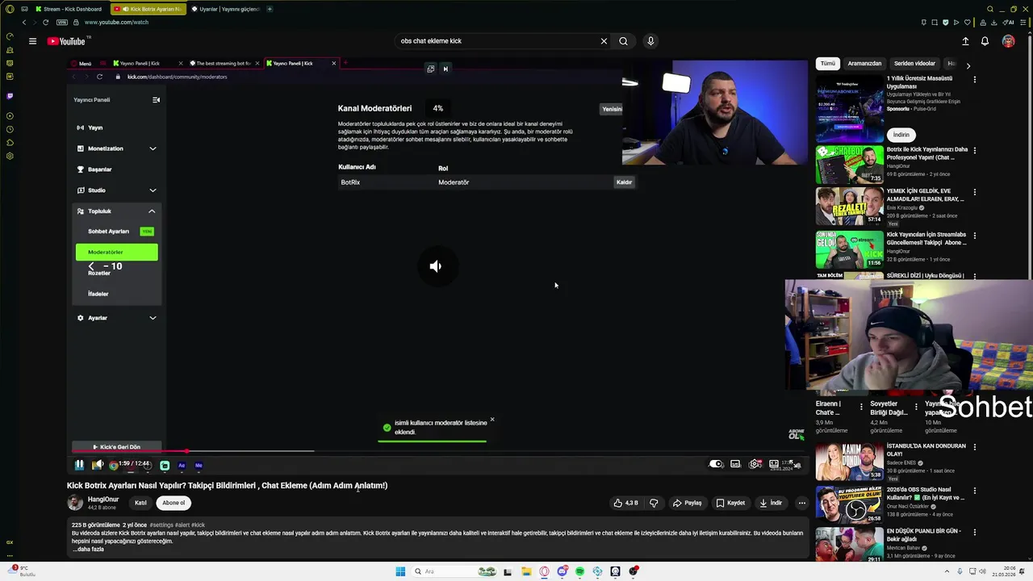Pause the video with the play/pause button

click(x=79, y=465)
